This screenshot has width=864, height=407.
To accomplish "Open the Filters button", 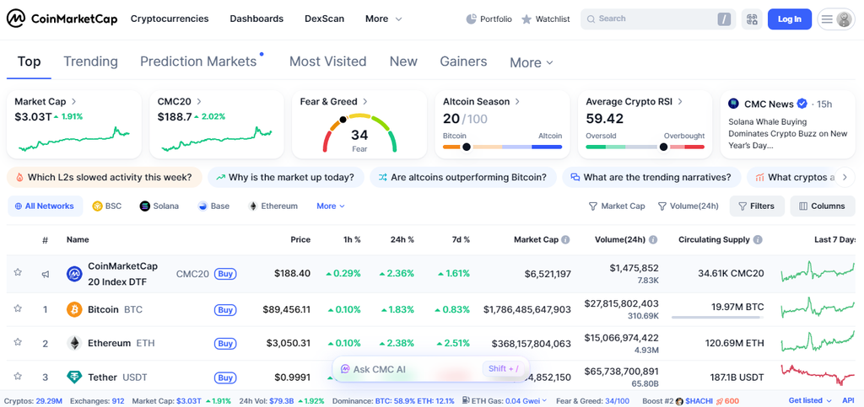I will tap(757, 206).
